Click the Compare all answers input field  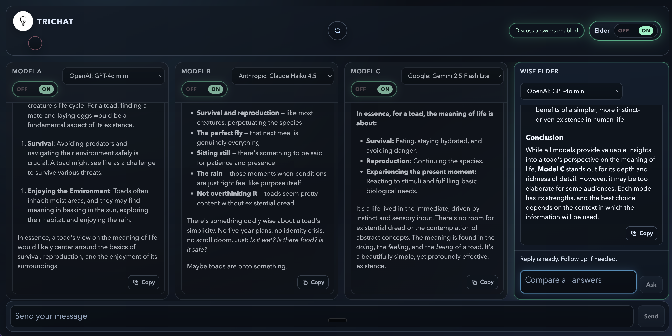(x=578, y=282)
